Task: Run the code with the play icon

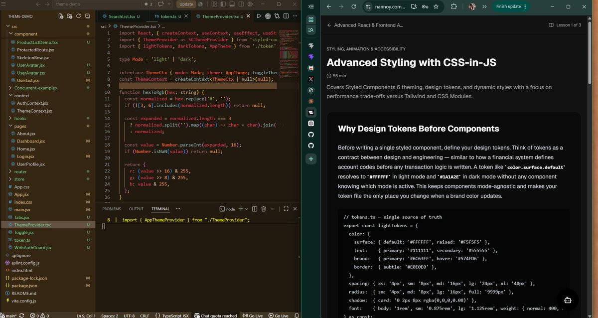Action: click(259, 16)
